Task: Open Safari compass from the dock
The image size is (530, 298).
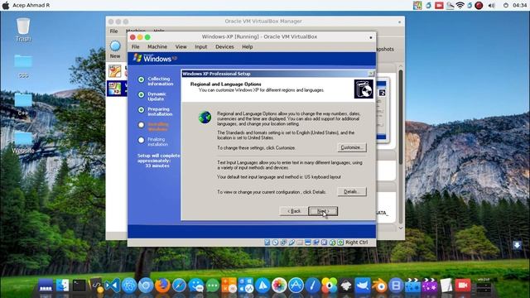Action: [x=179, y=286]
